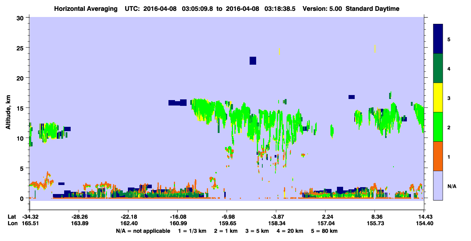This screenshot has width=471, height=241.
Task: Click the yellow colorbar segment labeled 3
Action: (x=438, y=98)
